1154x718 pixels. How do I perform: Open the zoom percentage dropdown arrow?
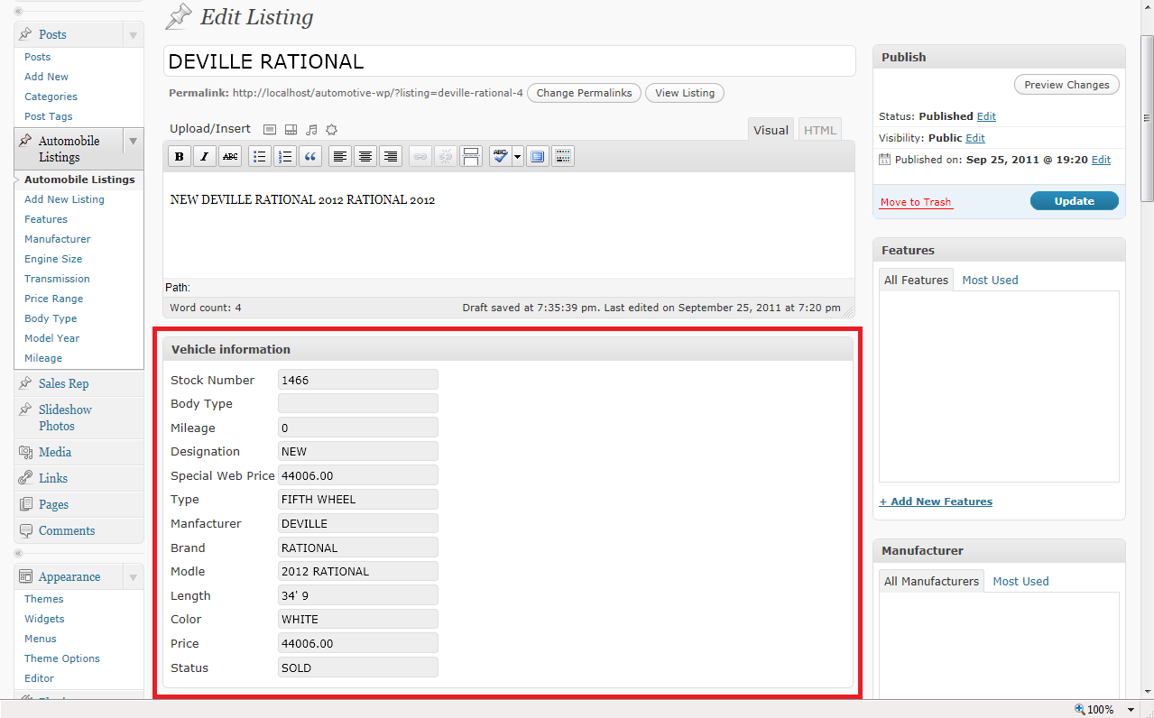[x=1133, y=710]
